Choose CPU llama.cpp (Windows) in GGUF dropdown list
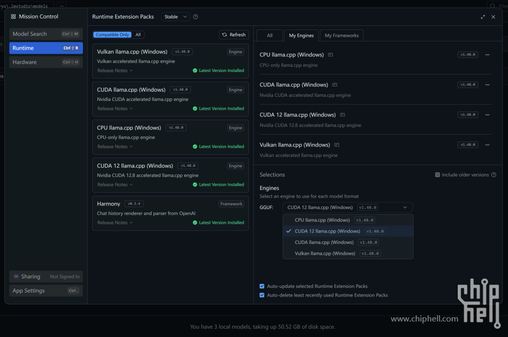 348,220
